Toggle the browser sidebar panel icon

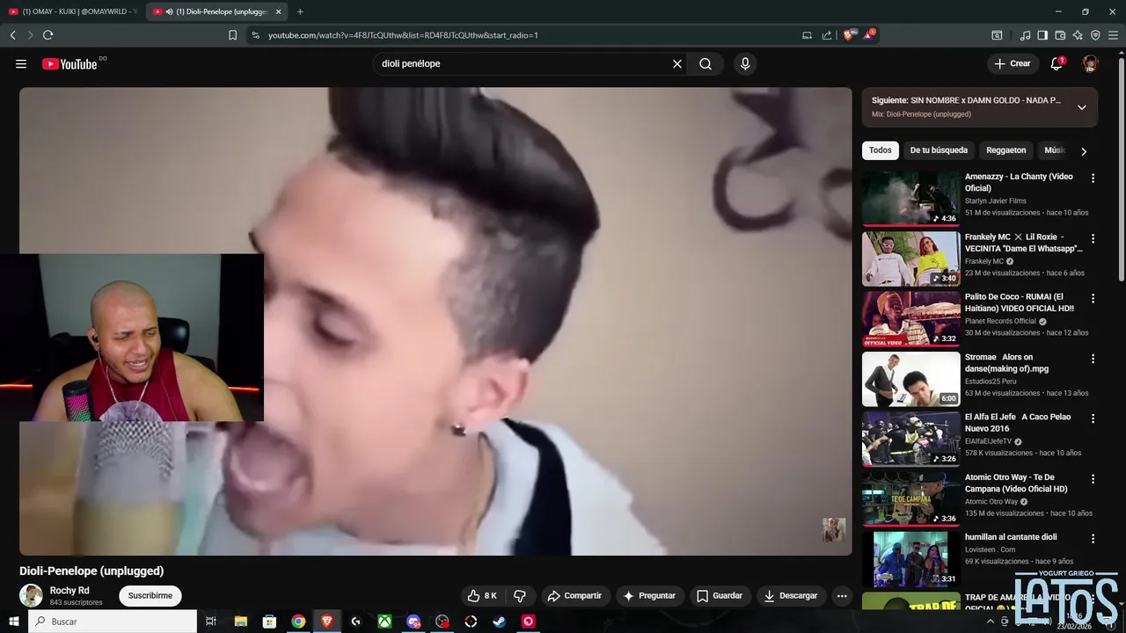click(x=1042, y=35)
